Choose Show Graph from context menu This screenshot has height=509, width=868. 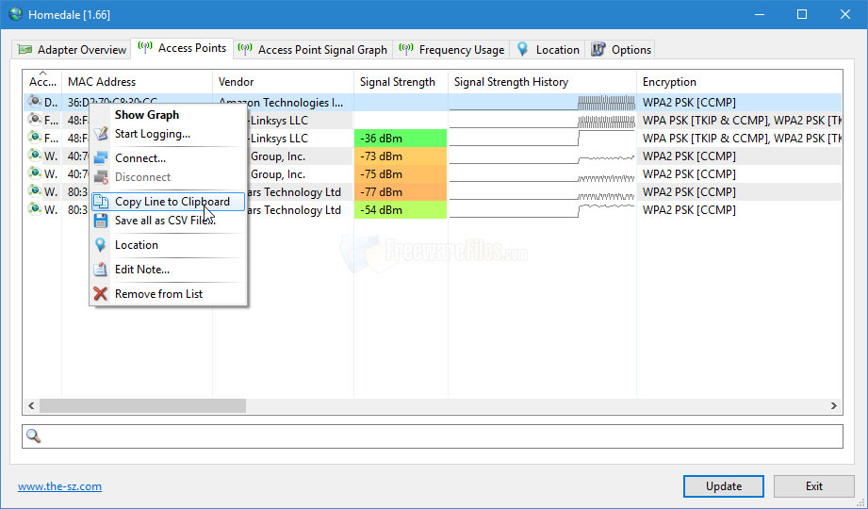click(x=169, y=115)
